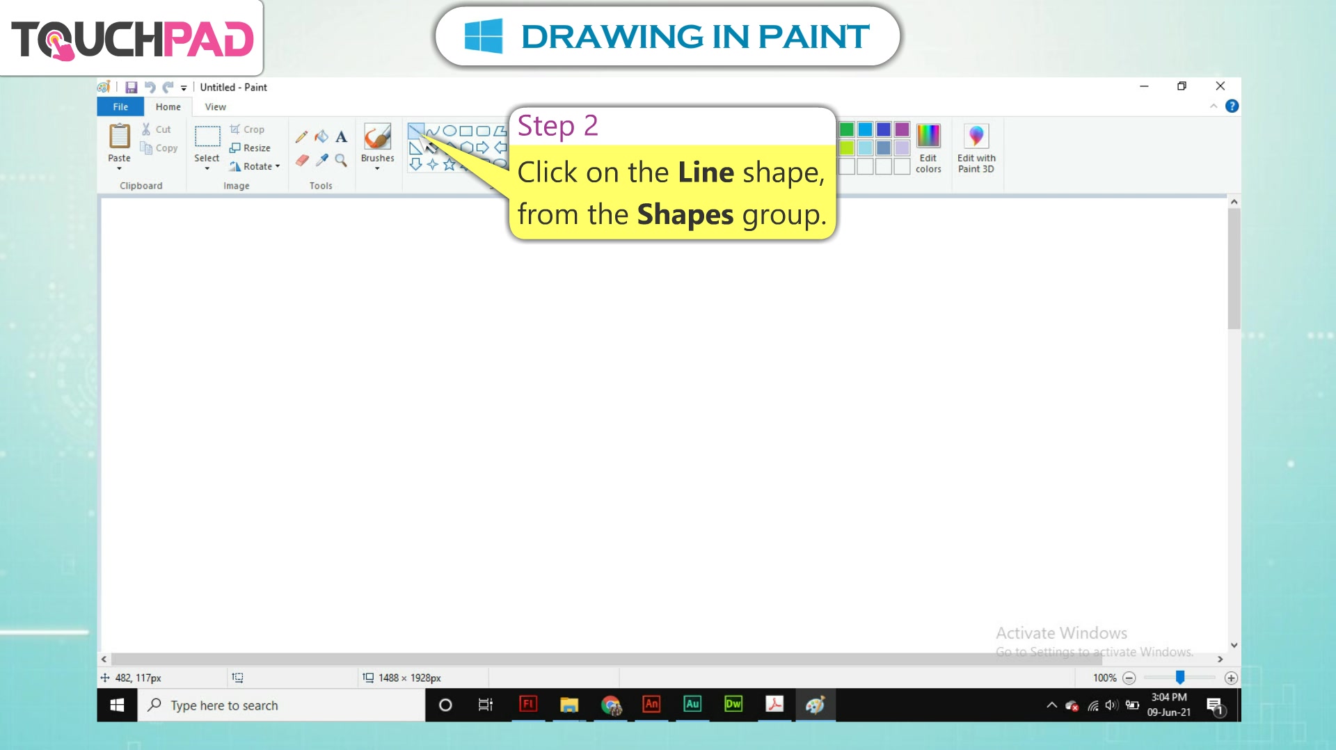Click the Windows Start button
The height and width of the screenshot is (750, 1336).
[x=117, y=705]
